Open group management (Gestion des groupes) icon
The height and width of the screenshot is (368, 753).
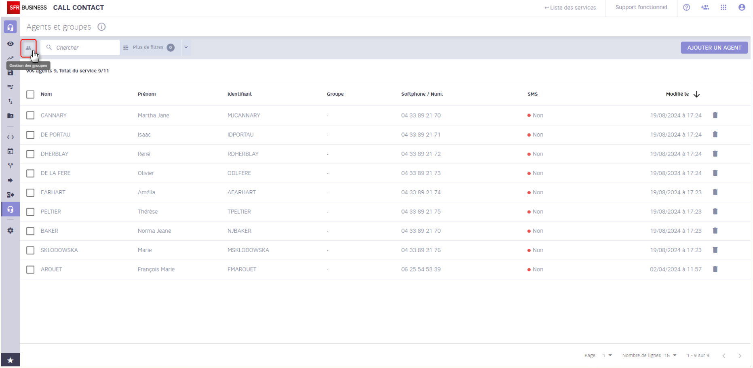[28, 48]
